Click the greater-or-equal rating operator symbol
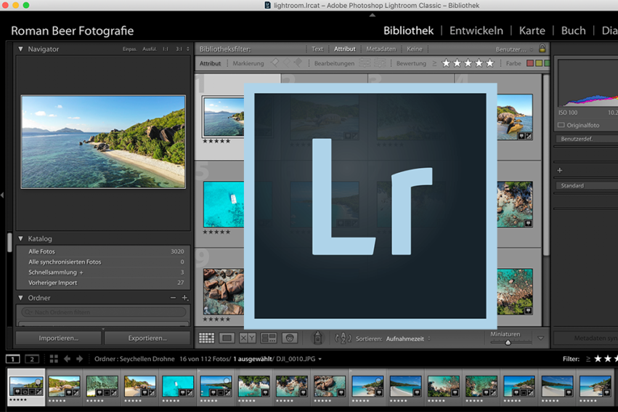Viewport: 618px width, 412px height. (434, 63)
